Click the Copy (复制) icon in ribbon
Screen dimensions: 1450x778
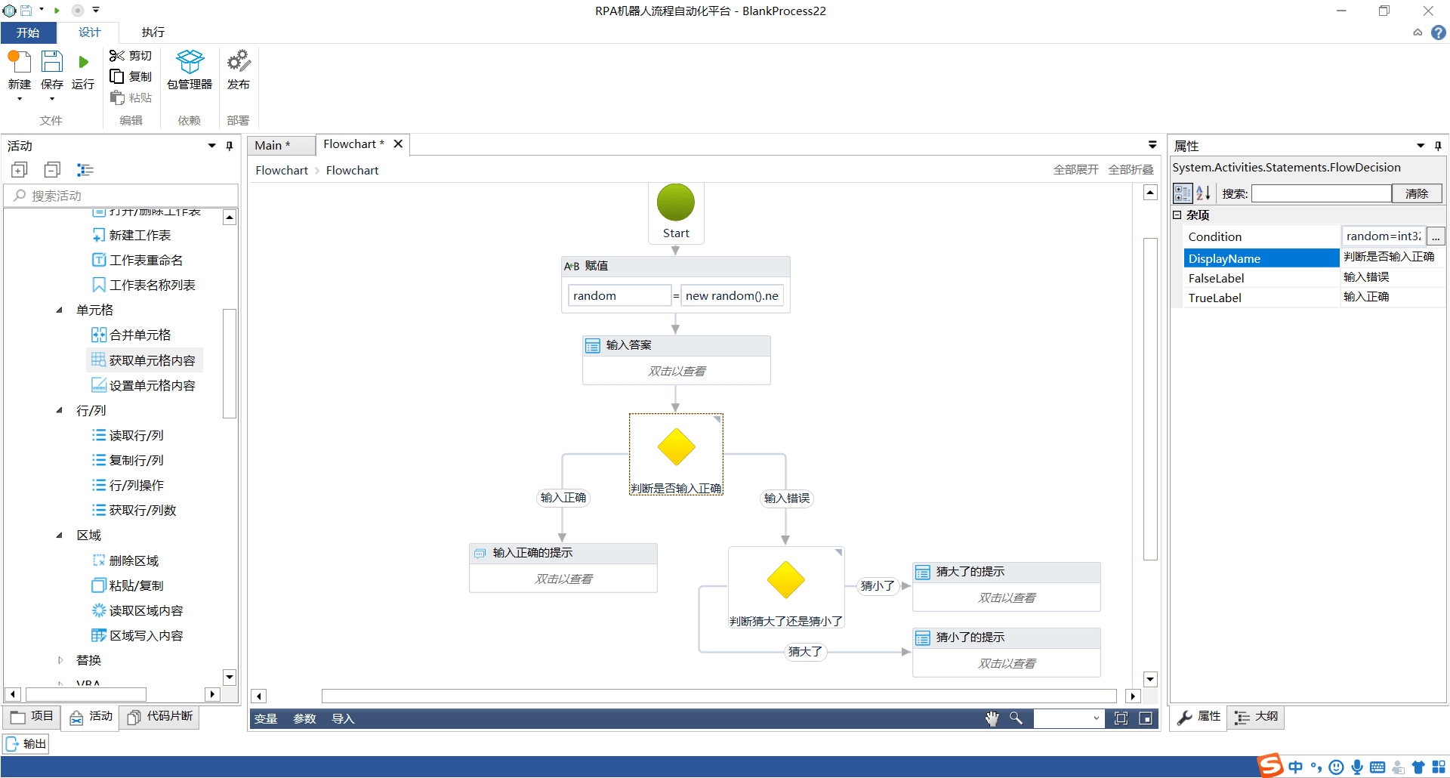[x=116, y=76]
